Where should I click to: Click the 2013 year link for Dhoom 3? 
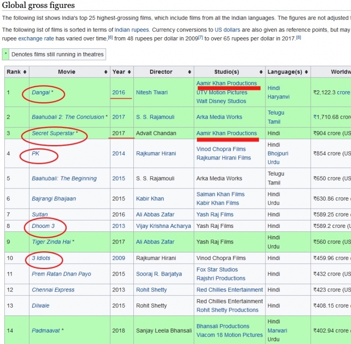pos(118,226)
